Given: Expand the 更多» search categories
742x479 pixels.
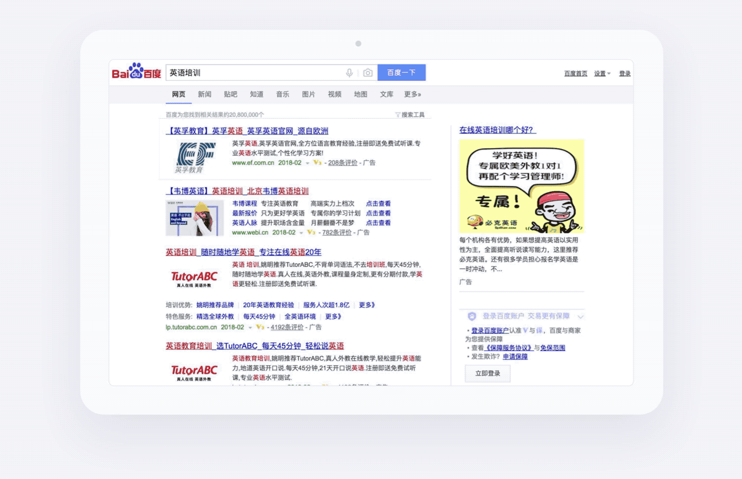Looking at the screenshot, I should 412,95.
